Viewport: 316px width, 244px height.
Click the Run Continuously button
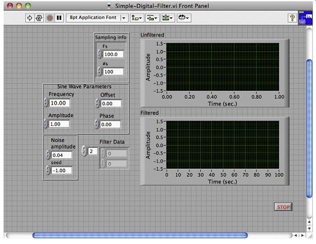click(x=39, y=17)
